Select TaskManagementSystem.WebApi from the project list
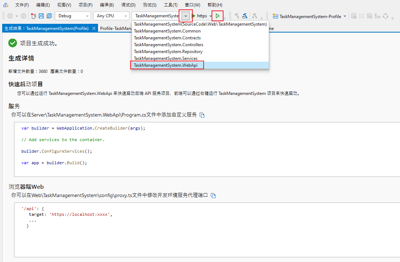This screenshot has width=400, height=262. point(167,65)
